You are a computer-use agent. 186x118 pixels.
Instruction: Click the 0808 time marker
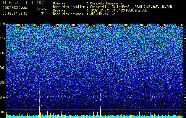pos(144,25)
